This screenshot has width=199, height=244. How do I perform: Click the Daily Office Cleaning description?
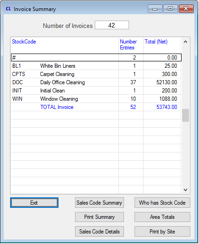pos(63,82)
